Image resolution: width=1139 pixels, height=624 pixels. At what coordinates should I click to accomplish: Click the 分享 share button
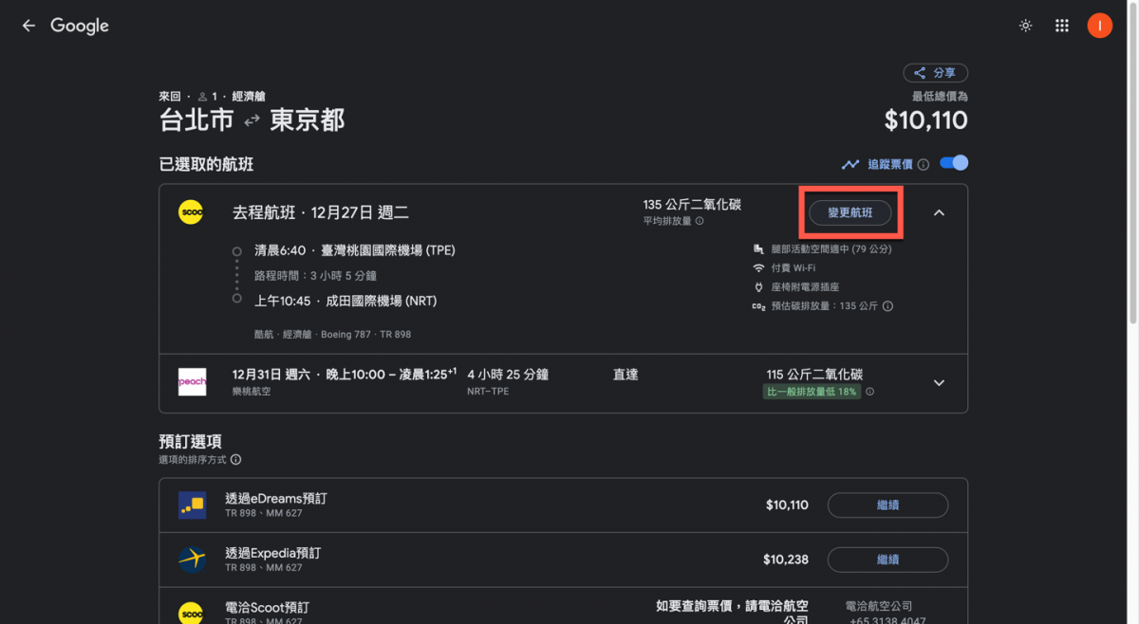point(935,73)
